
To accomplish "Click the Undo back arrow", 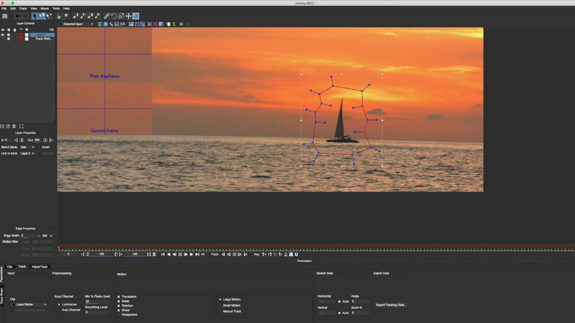I will [18, 16].
